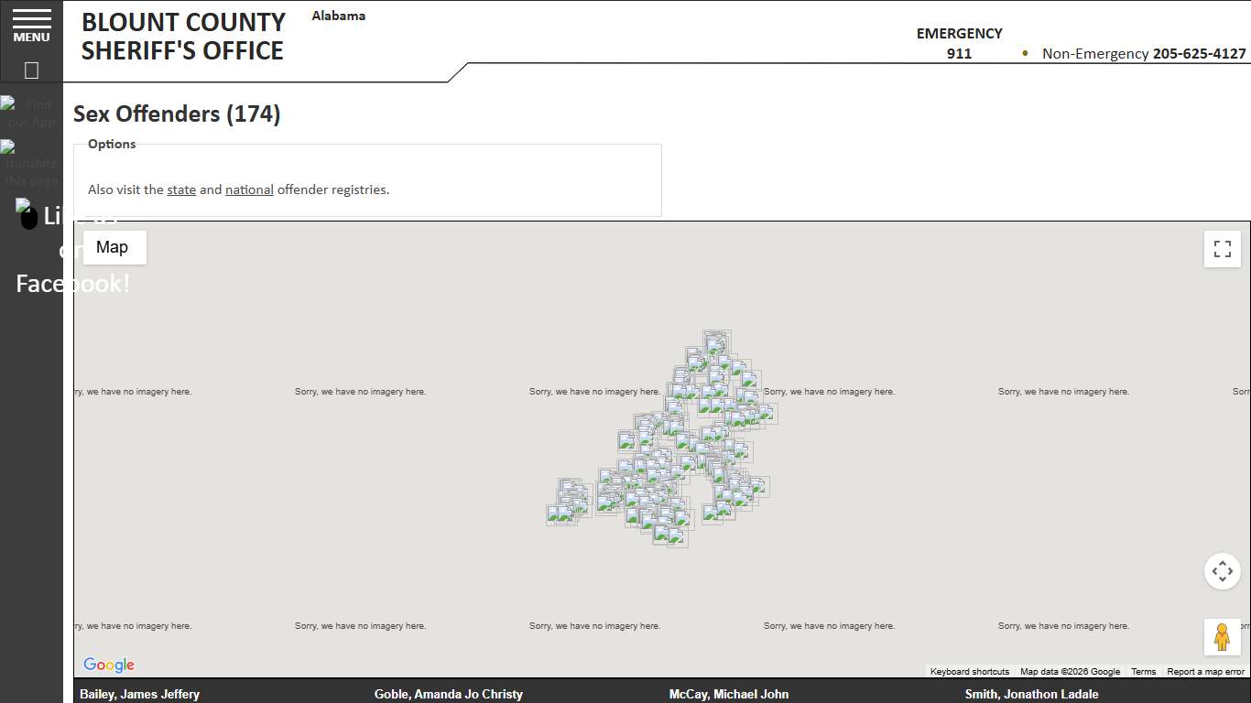1251x703 pixels.
Task: Open the map Terms link
Action: pyautogui.click(x=1143, y=672)
